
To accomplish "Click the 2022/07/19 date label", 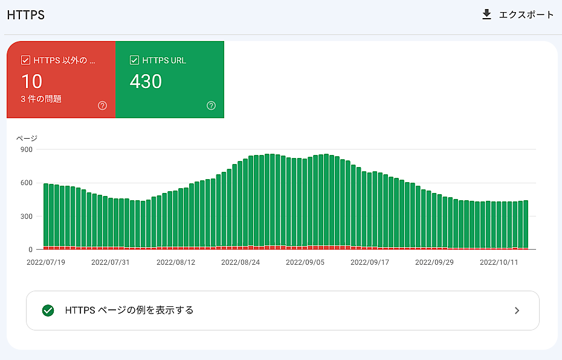I will tap(46, 262).
